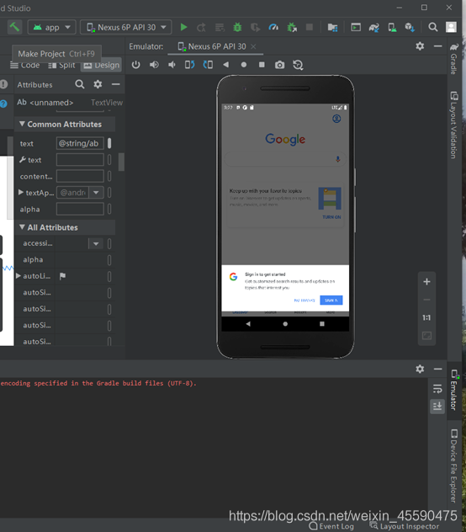The image size is (466, 532).
Task: Click the Debug app bug icon
Action: coord(237,27)
